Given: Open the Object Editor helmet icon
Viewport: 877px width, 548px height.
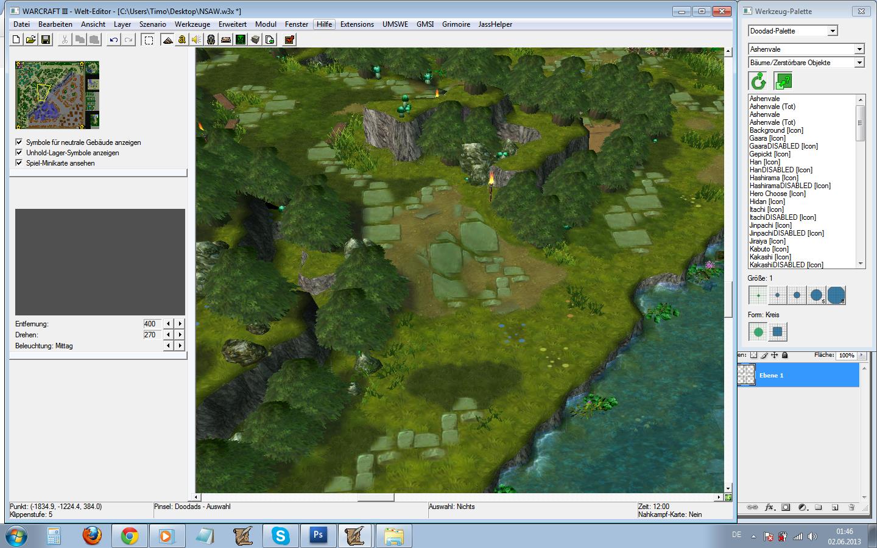Looking at the screenshot, I should pyautogui.click(x=211, y=40).
